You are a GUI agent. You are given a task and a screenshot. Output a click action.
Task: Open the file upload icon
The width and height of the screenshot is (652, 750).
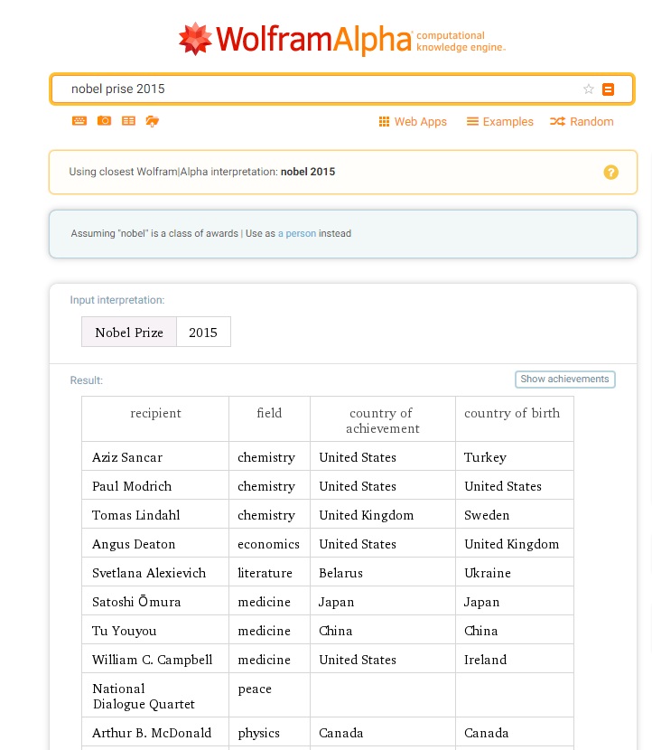pyautogui.click(x=153, y=121)
